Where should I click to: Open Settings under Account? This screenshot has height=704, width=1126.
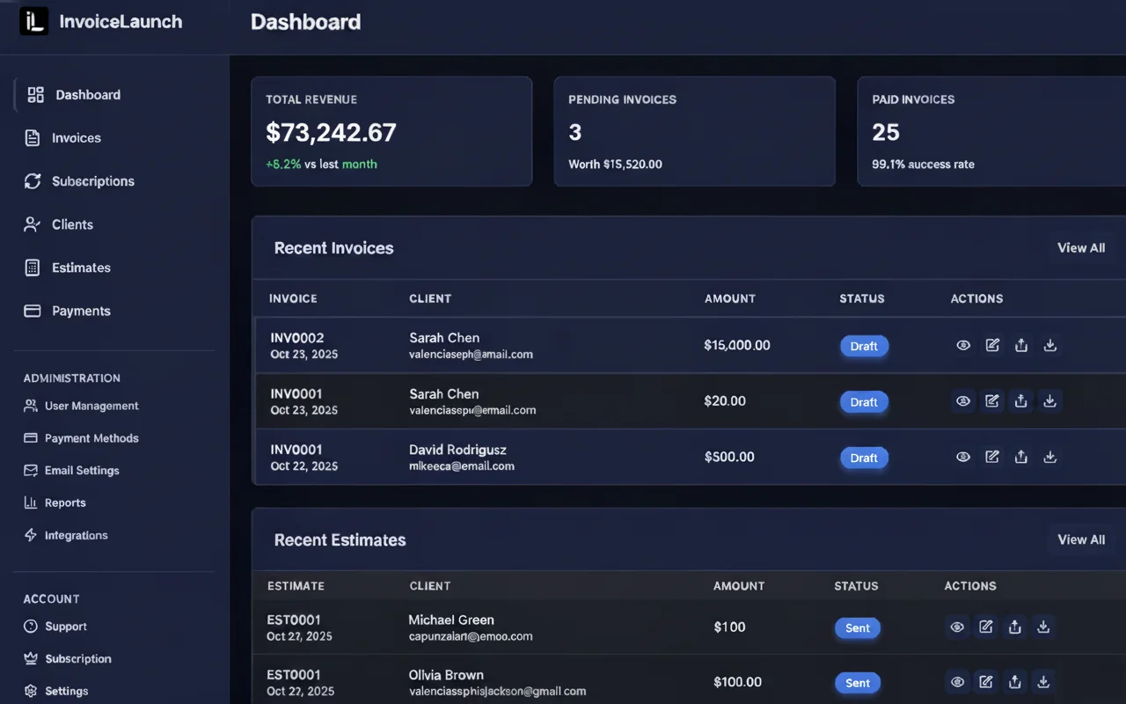[67, 691]
